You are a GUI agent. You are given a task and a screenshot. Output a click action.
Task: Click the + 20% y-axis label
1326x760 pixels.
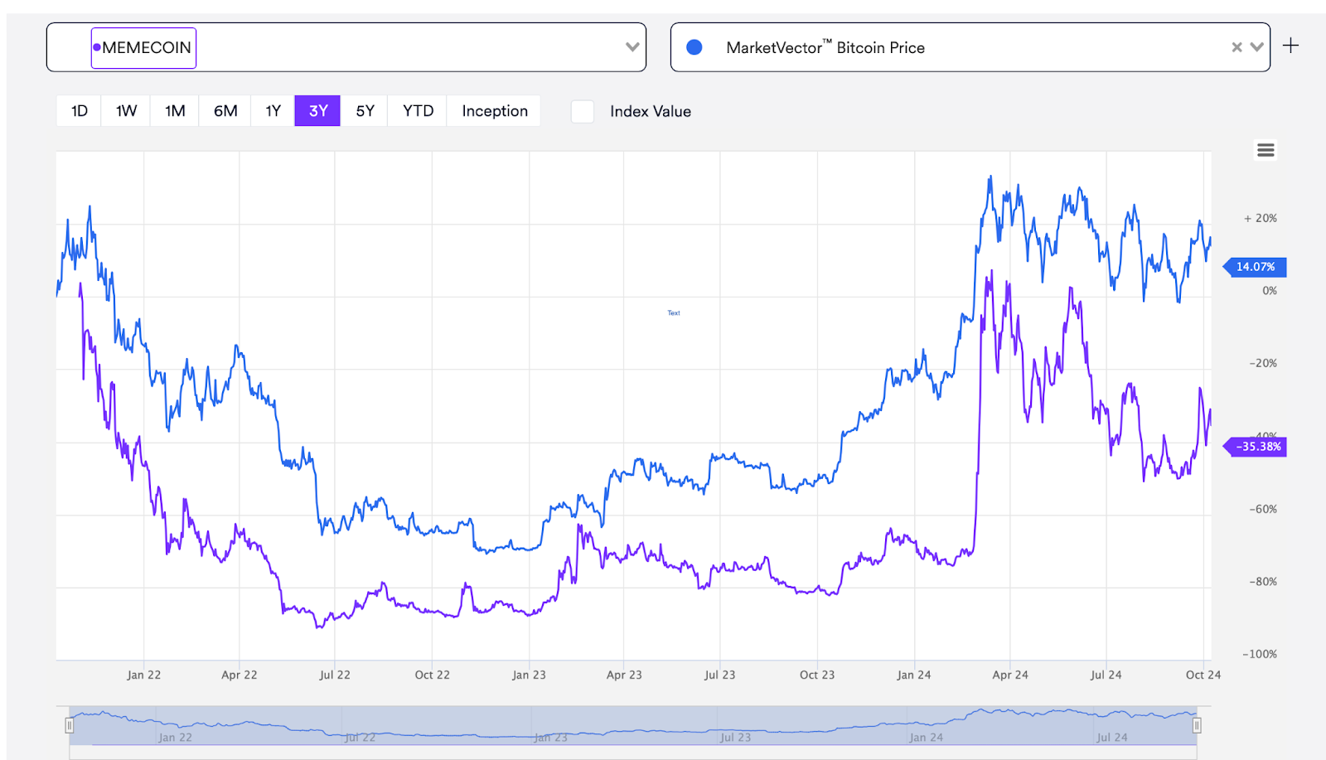click(x=1261, y=218)
